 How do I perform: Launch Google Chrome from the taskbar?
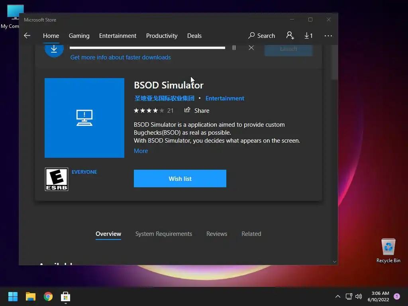click(48, 296)
